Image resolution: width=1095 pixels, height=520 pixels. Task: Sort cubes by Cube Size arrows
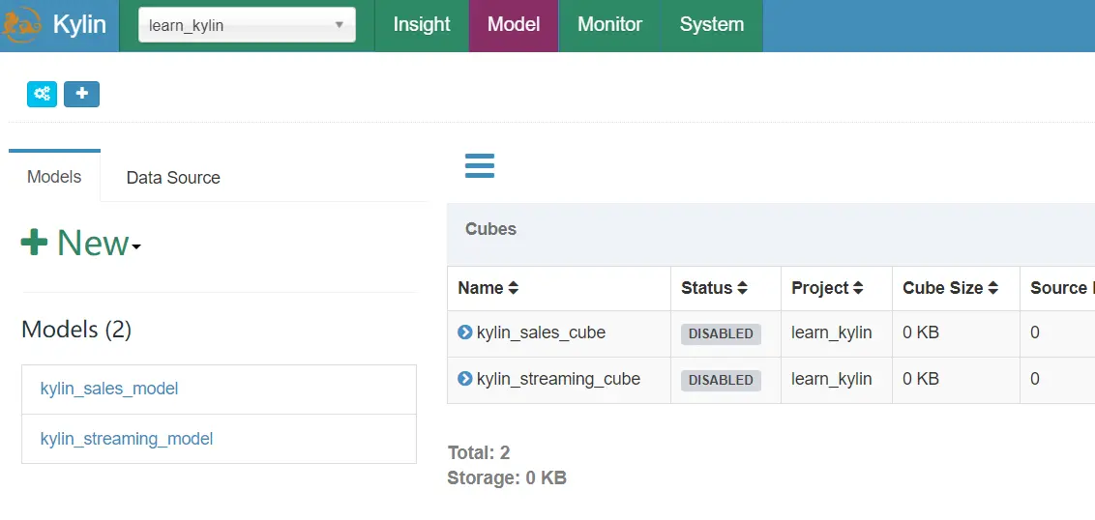click(x=991, y=288)
